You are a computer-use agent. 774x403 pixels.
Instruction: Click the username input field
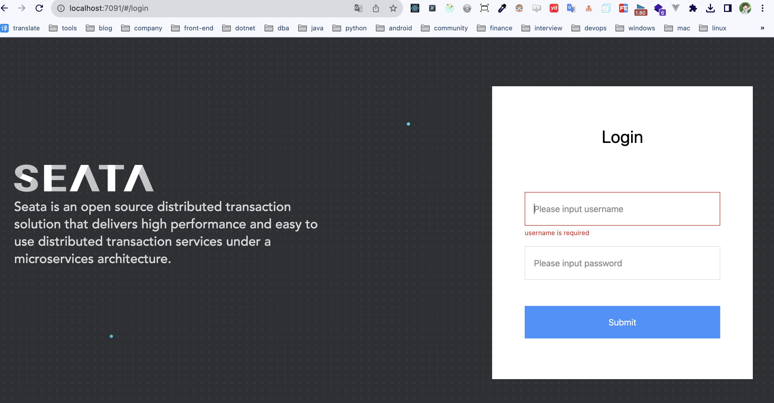[x=622, y=209]
